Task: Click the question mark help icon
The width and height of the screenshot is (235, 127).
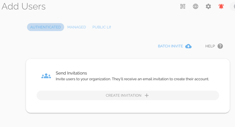Action: pos(220,46)
